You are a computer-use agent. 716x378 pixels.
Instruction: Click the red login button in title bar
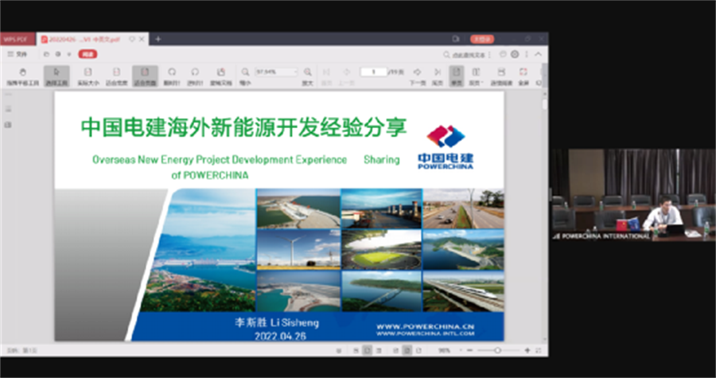(482, 39)
